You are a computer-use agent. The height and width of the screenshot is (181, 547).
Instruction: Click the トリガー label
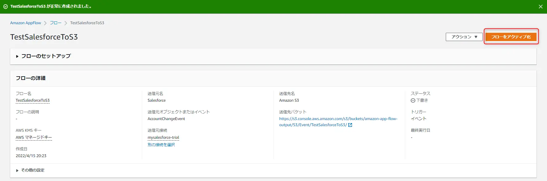pyautogui.click(x=419, y=112)
